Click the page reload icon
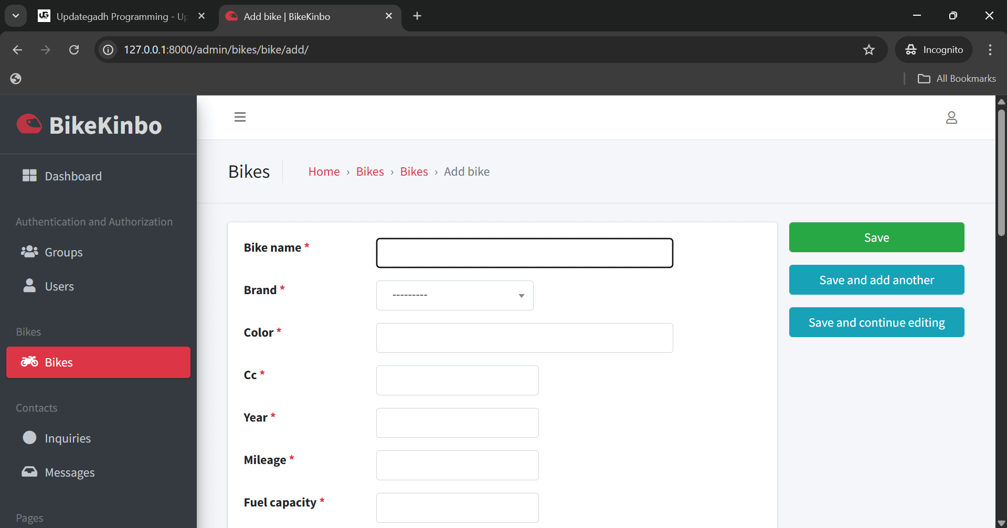The height and width of the screenshot is (528, 1007). point(74,49)
